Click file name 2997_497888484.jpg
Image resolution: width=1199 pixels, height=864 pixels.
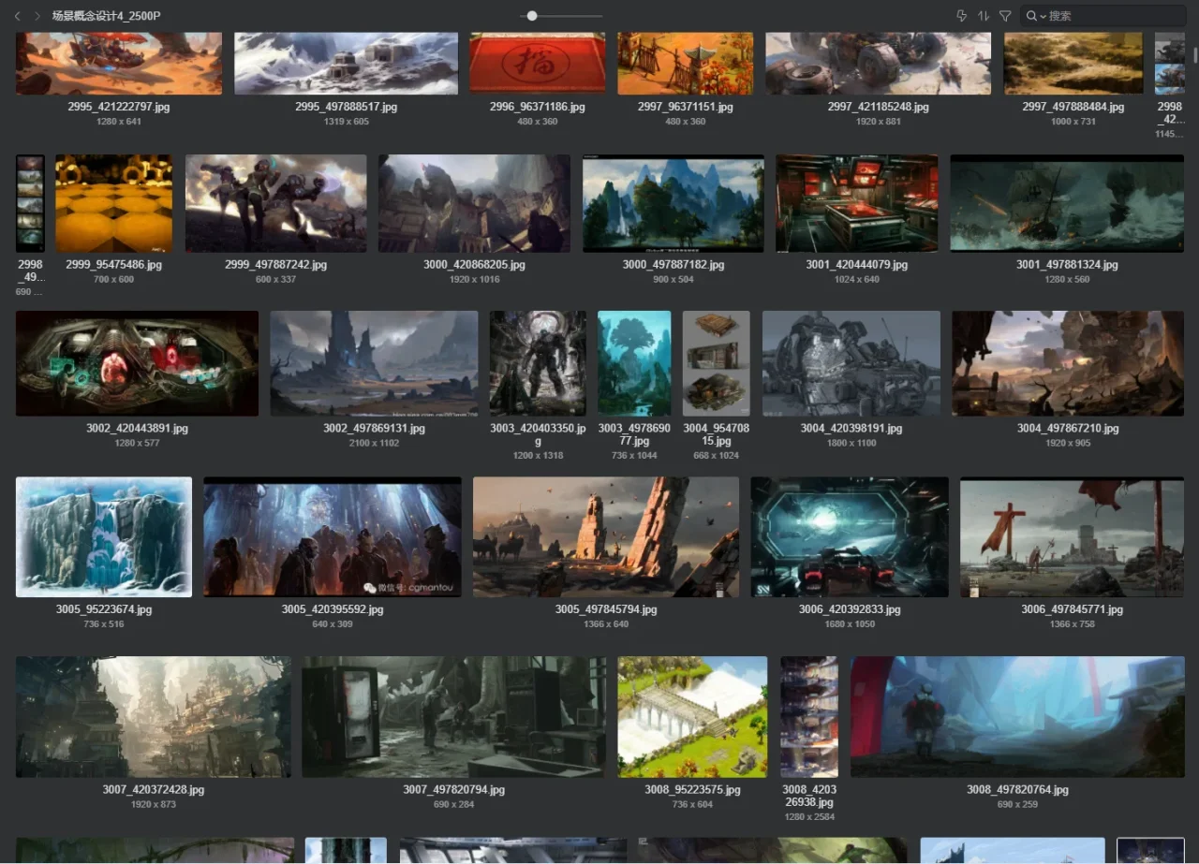(1073, 107)
